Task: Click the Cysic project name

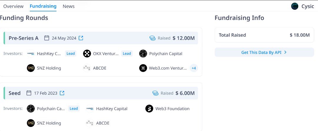Action: tap(308, 6)
